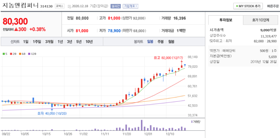Select 3개월 line chart period

click(49, 42)
